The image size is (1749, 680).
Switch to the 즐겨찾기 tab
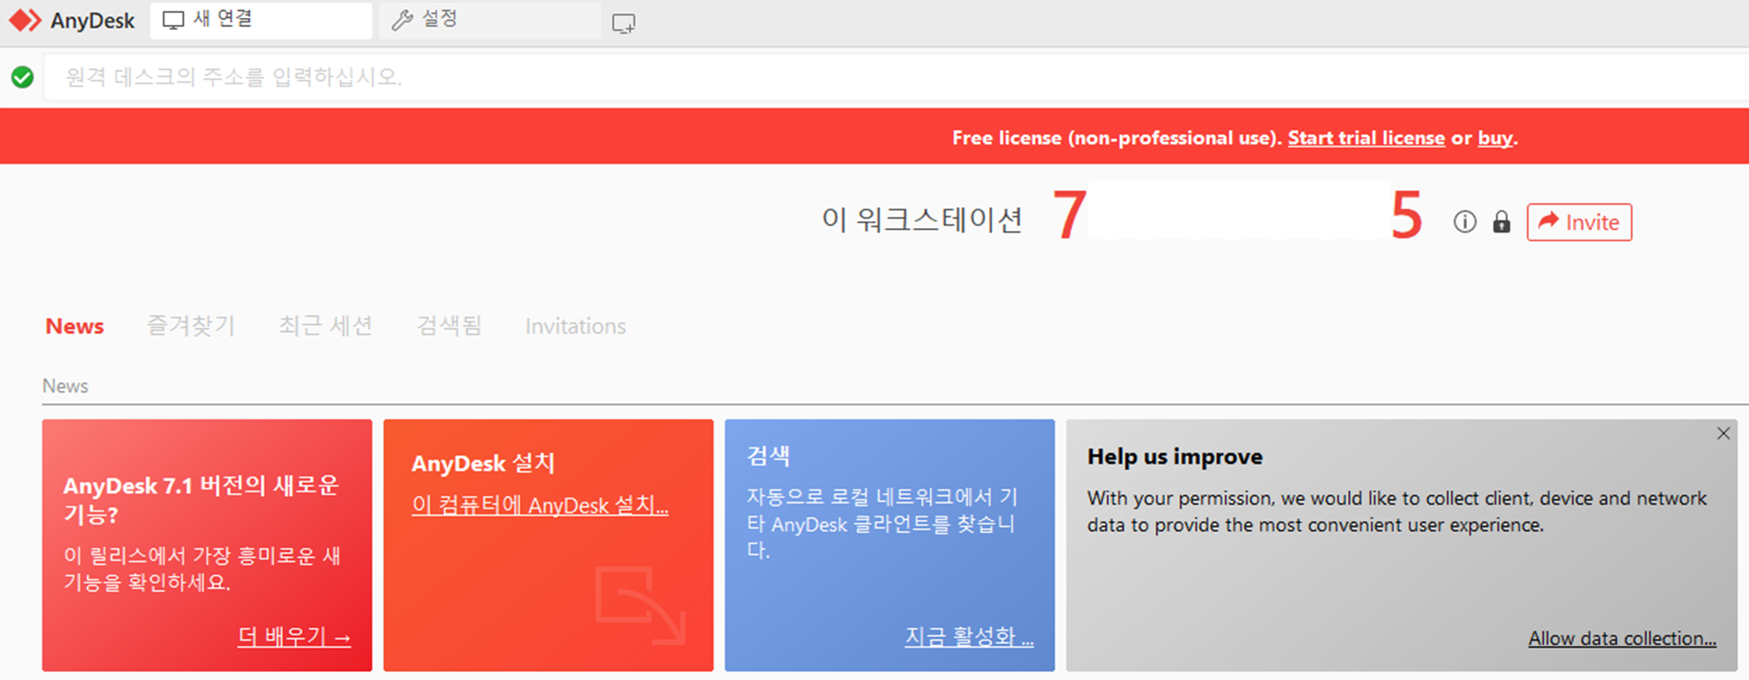click(x=191, y=326)
